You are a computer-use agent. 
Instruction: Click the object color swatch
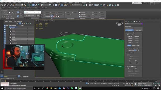(x=142, y=24)
